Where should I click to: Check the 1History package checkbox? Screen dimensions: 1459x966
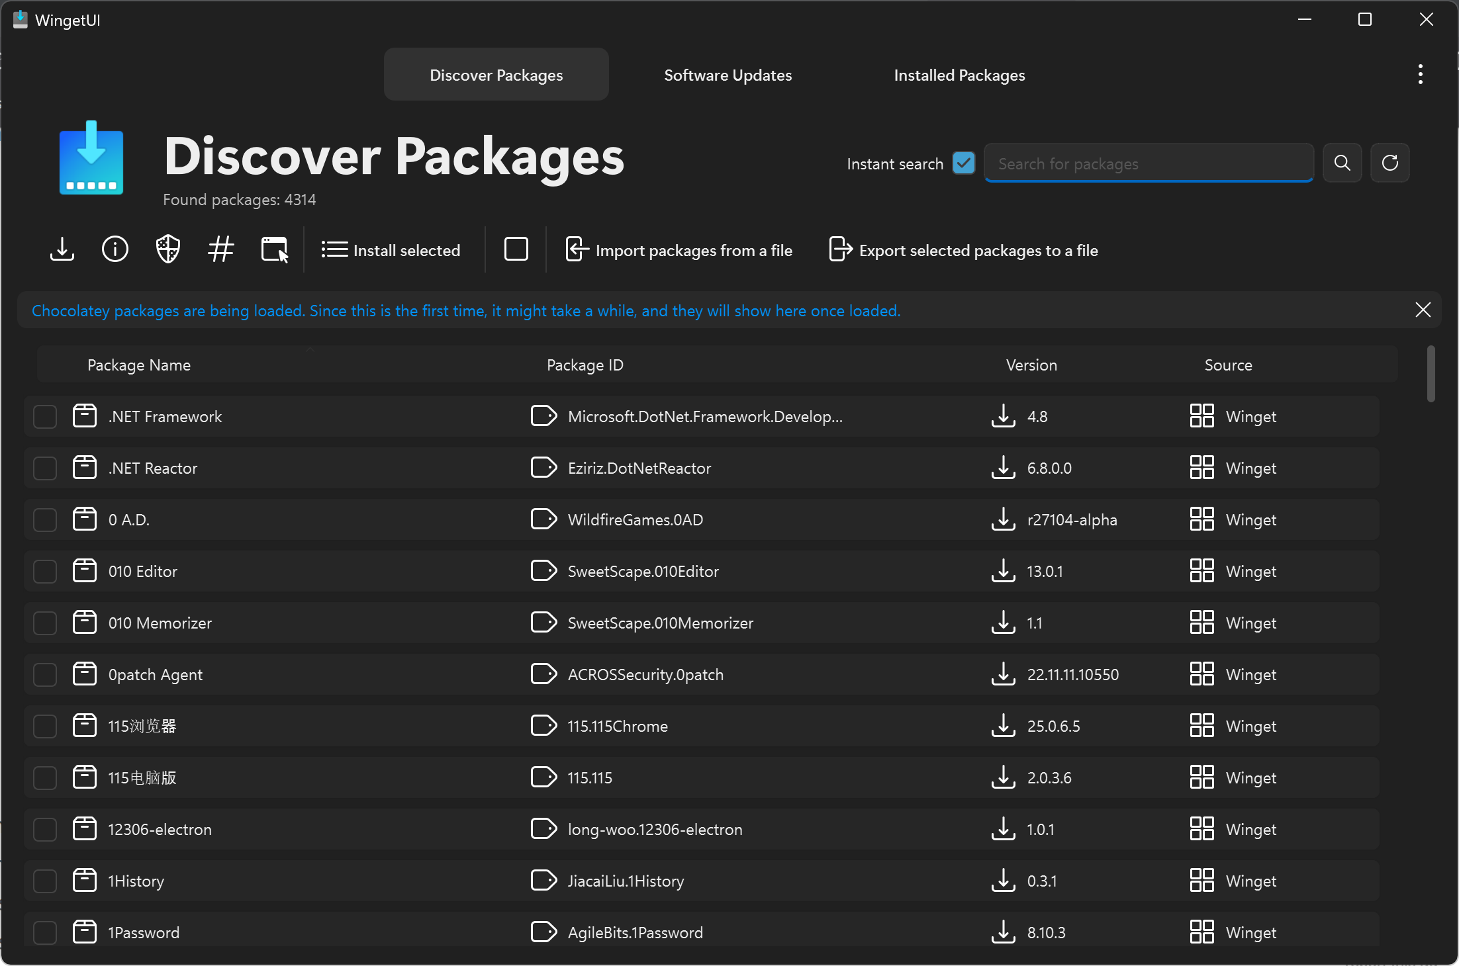point(45,881)
